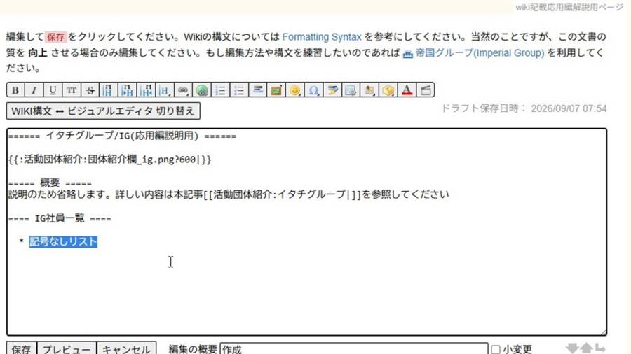This screenshot has height=354, width=631.
Task: Grab the editor textarea corner handle
Action: [x=604, y=332]
